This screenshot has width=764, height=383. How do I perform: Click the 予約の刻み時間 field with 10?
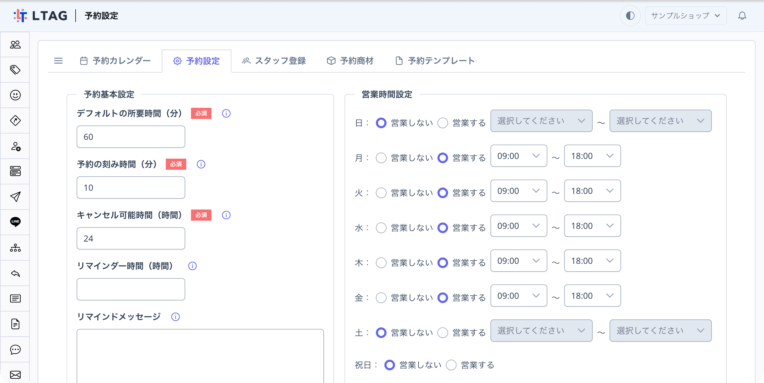(131, 188)
